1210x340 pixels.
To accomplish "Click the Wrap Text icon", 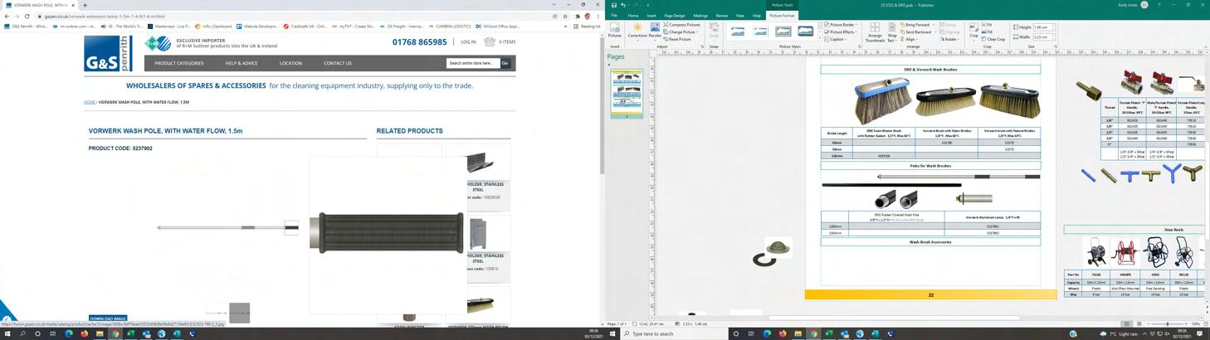I will point(892,32).
